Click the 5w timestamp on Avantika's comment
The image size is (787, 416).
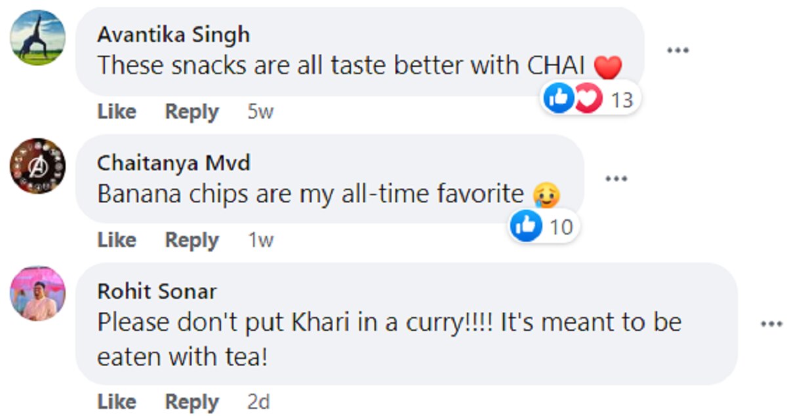tap(260, 112)
